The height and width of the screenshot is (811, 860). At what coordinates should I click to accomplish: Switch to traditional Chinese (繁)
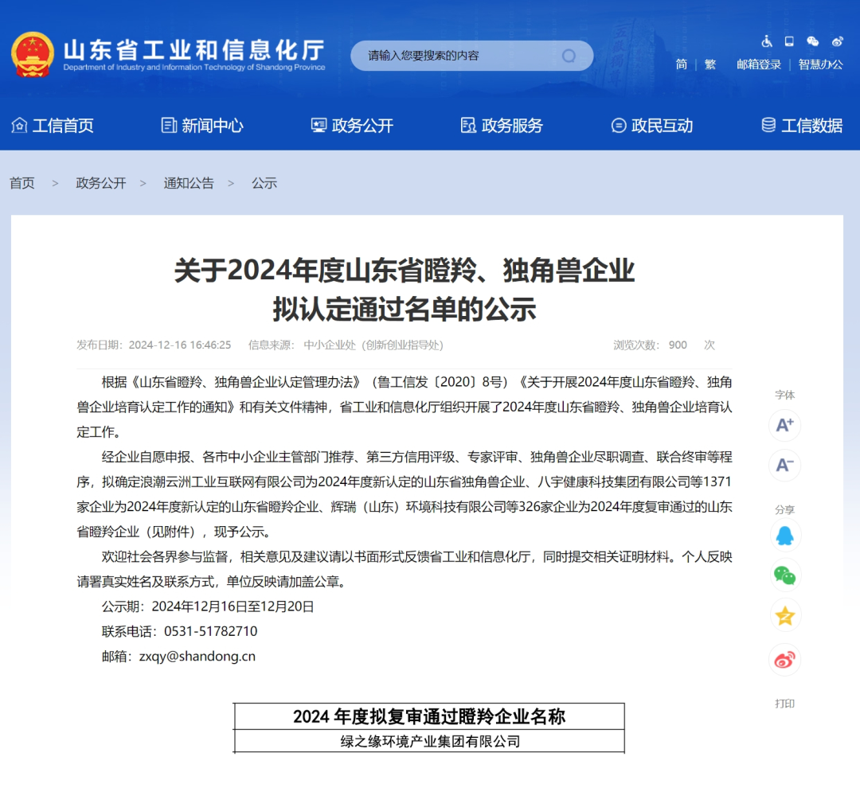pyautogui.click(x=710, y=64)
